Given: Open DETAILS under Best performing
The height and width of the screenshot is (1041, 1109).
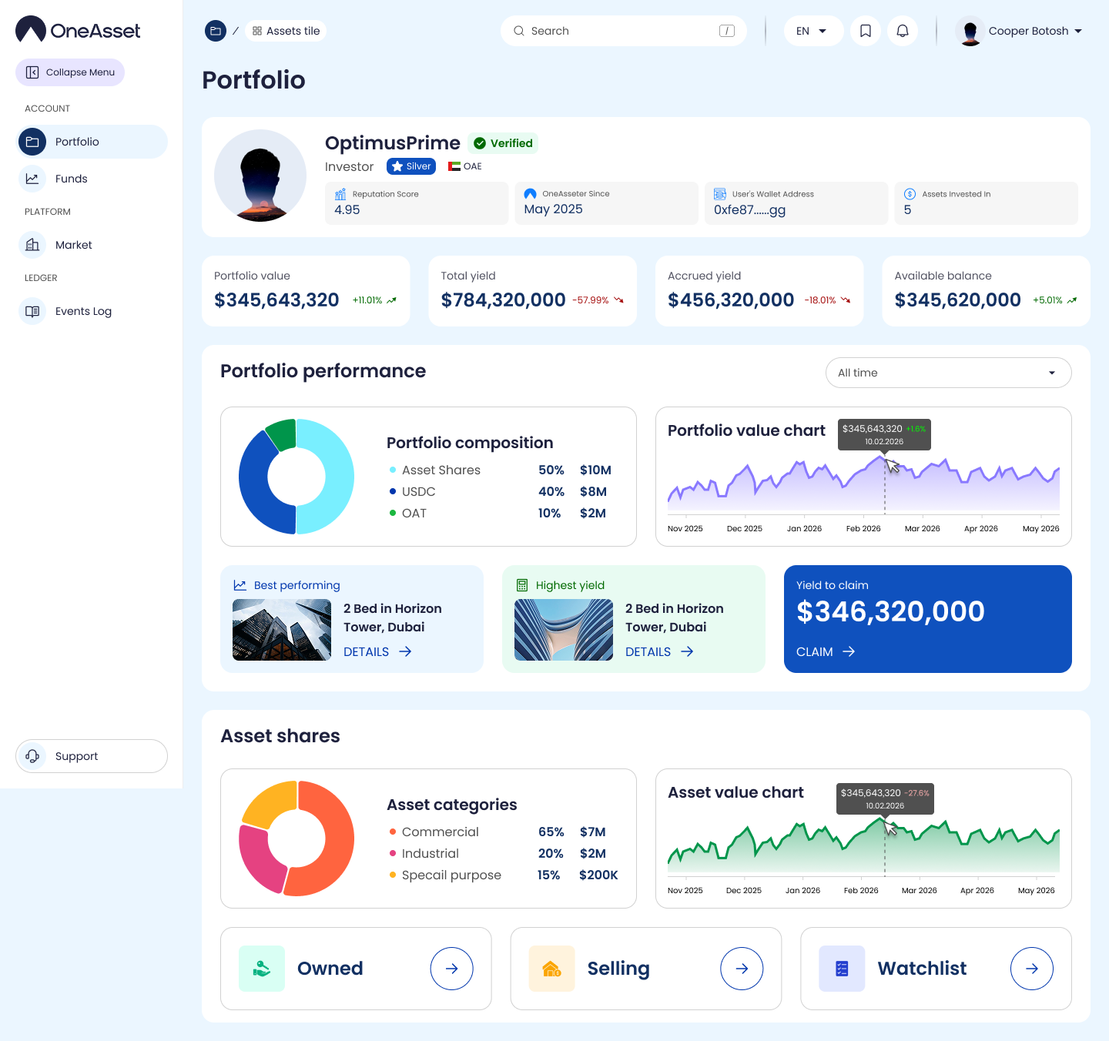Looking at the screenshot, I should click(x=377, y=651).
